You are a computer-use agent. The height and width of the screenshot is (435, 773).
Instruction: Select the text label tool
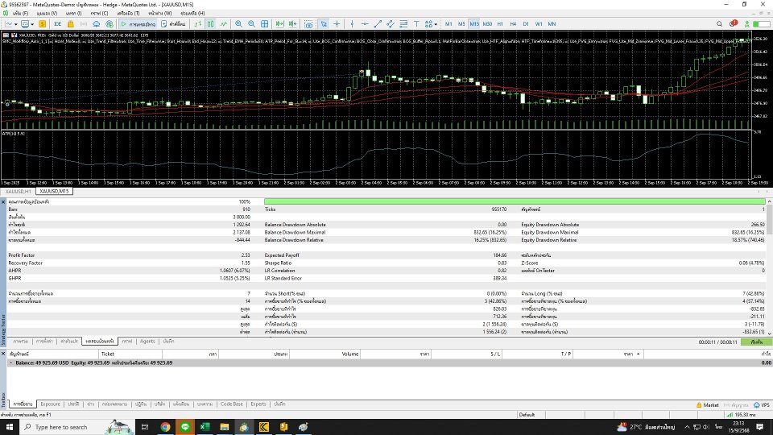coord(416,24)
